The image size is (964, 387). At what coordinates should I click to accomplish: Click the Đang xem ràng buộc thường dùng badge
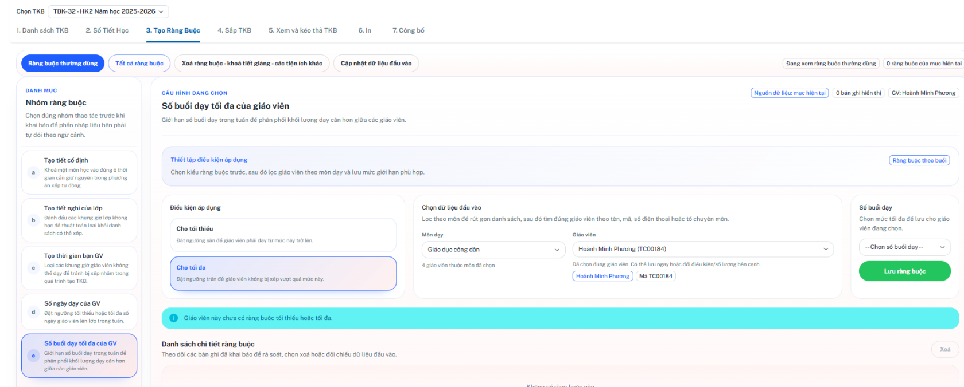click(831, 64)
